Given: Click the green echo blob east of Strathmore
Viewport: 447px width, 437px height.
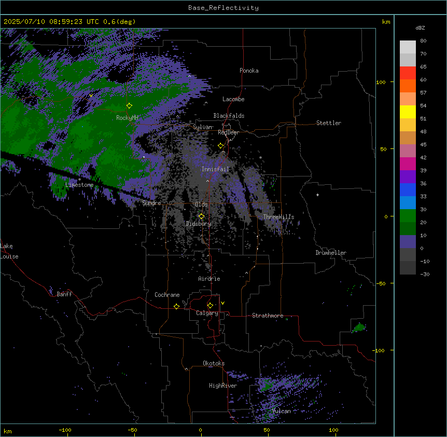Looking at the screenshot, I should tap(359, 327).
